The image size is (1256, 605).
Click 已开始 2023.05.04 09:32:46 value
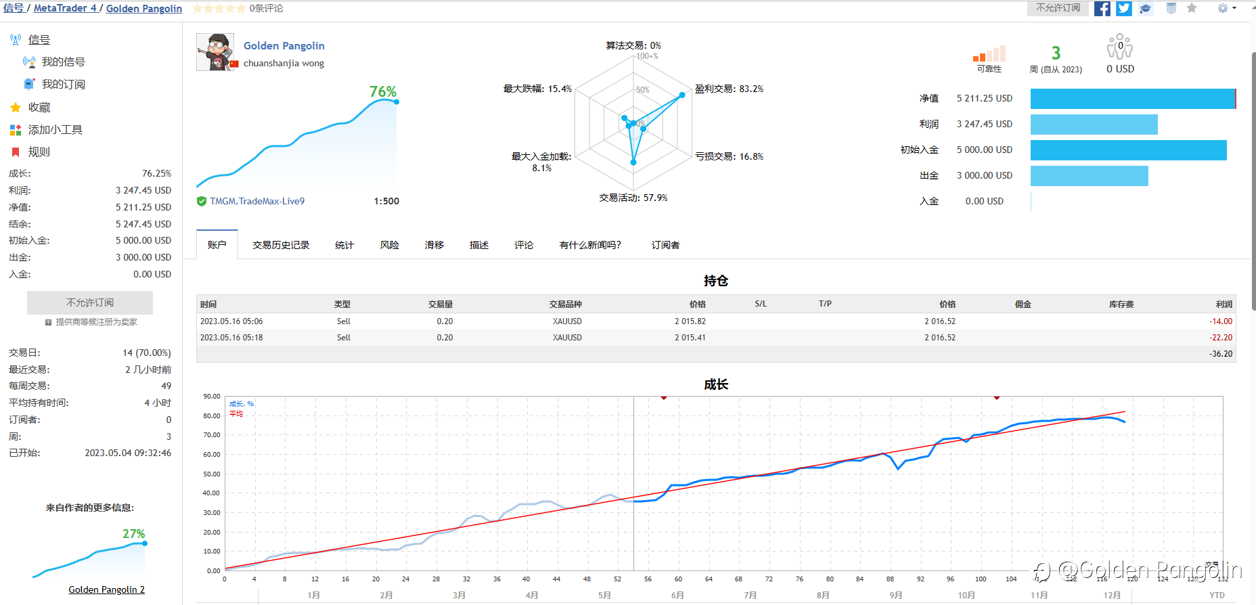tap(128, 453)
